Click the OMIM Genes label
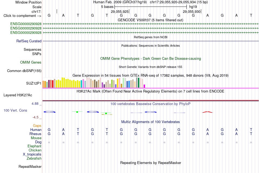The height and width of the screenshot is (173, 259). pos(31,62)
